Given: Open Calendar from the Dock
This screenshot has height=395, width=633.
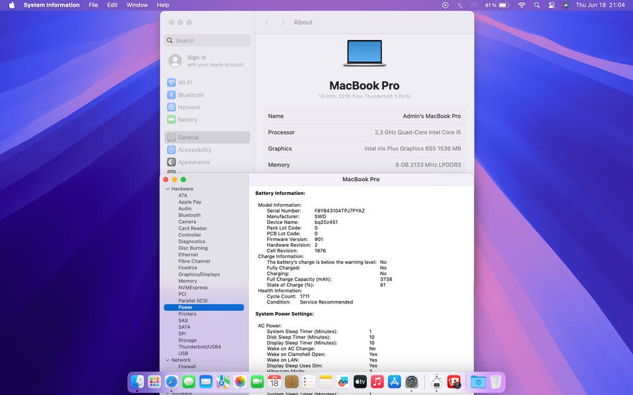Looking at the screenshot, I should tap(274, 381).
